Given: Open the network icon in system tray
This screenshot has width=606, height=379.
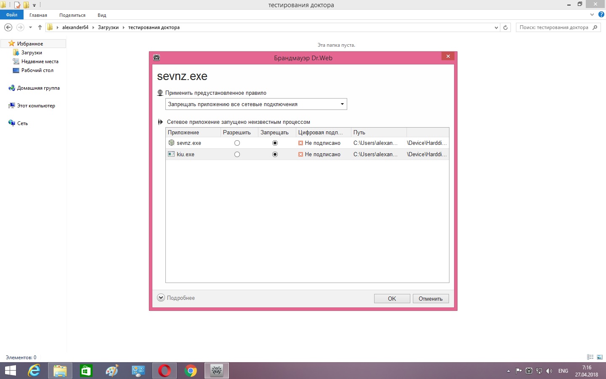Looking at the screenshot, I should [539, 371].
